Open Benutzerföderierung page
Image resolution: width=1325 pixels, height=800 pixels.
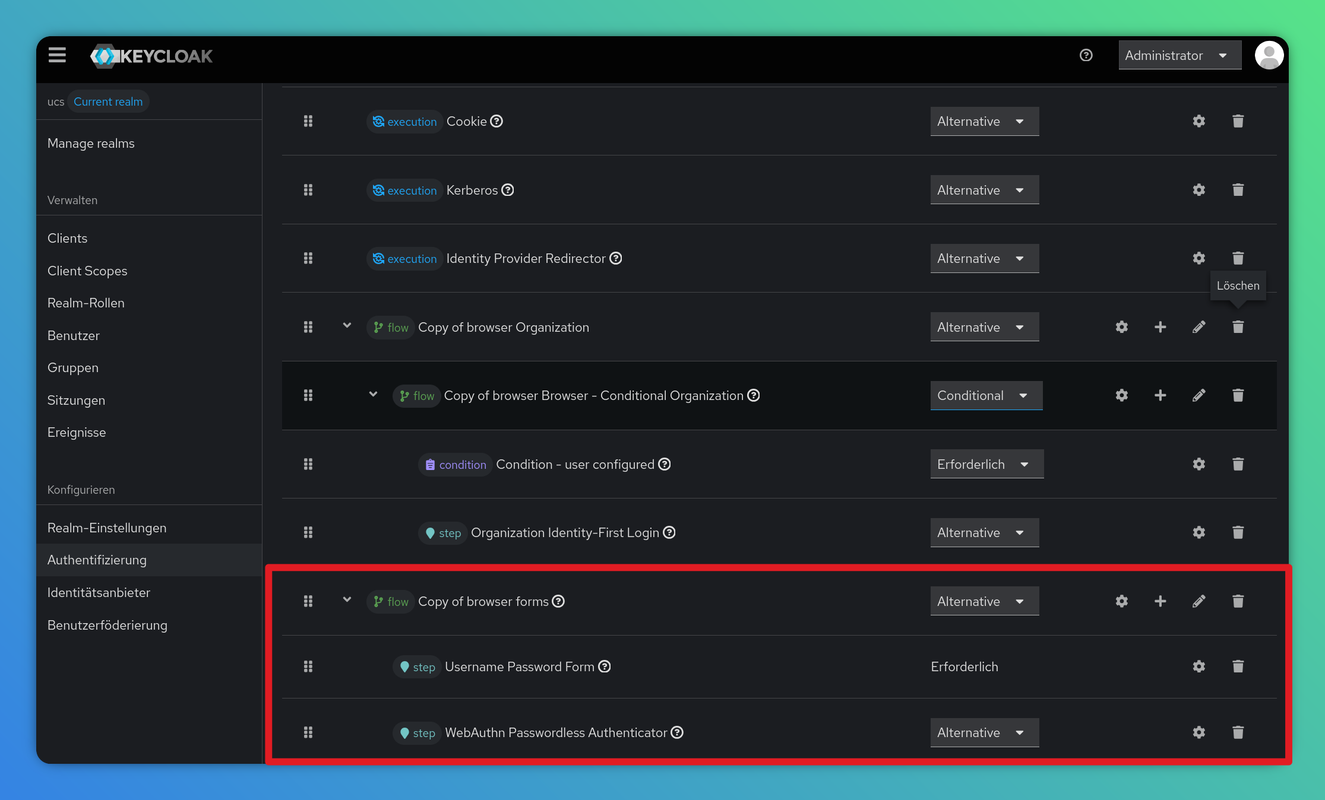tap(107, 625)
